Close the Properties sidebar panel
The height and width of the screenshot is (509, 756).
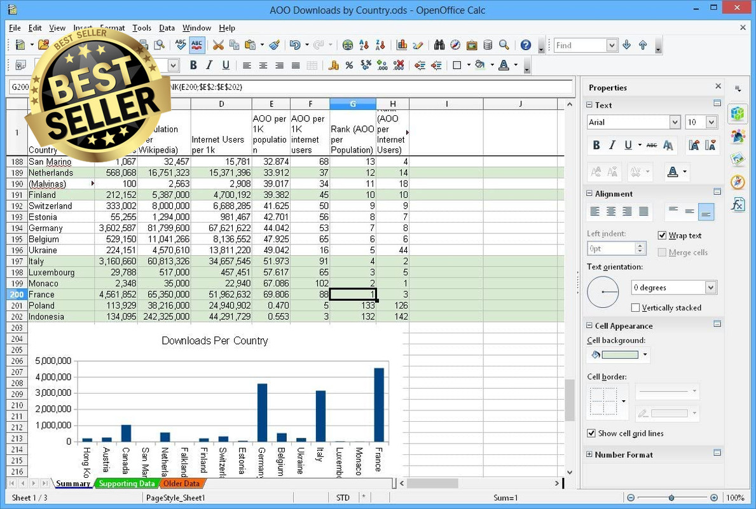(x=718, y=87)
